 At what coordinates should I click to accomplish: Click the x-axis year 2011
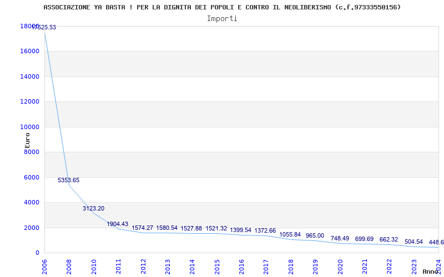coord(118,266)
